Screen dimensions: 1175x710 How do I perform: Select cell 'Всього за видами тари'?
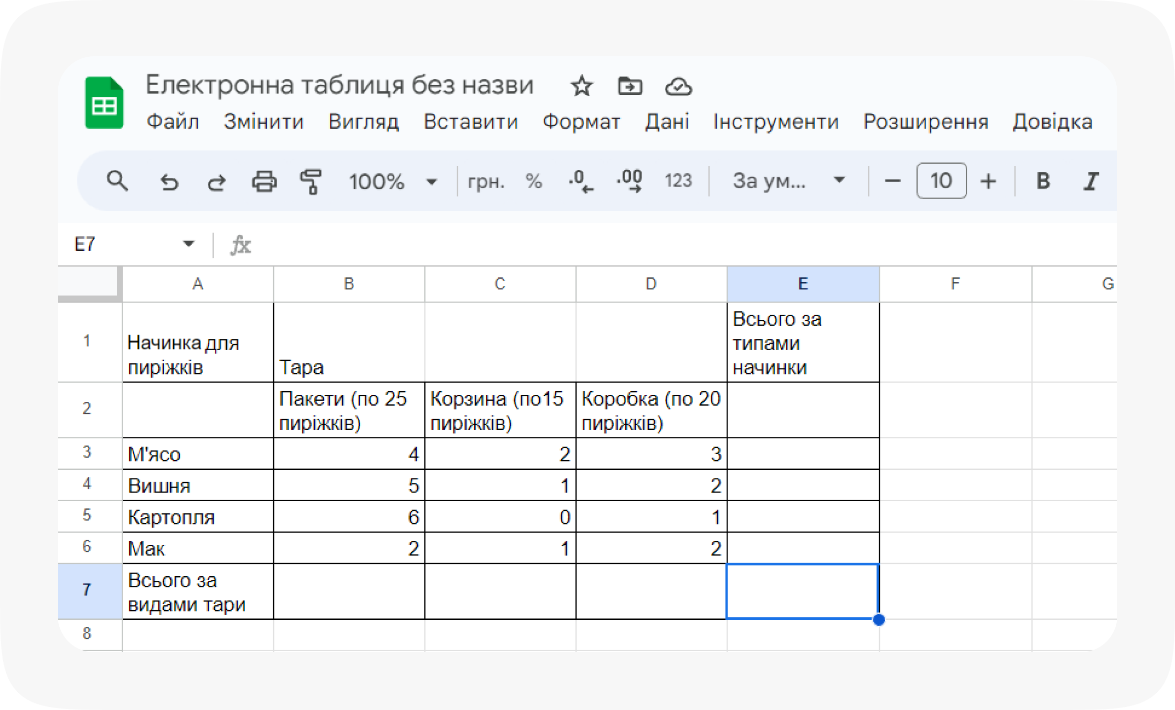pyautogui.click(x=198, y=591)
